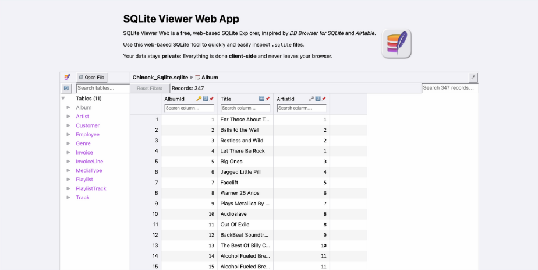Open the Playlist table
The width and height of the screenshot is (538, 270).
pos(84,179)
